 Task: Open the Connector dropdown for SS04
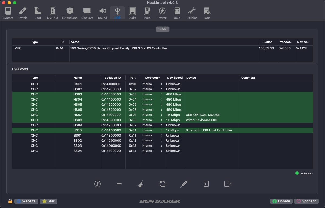152,151
